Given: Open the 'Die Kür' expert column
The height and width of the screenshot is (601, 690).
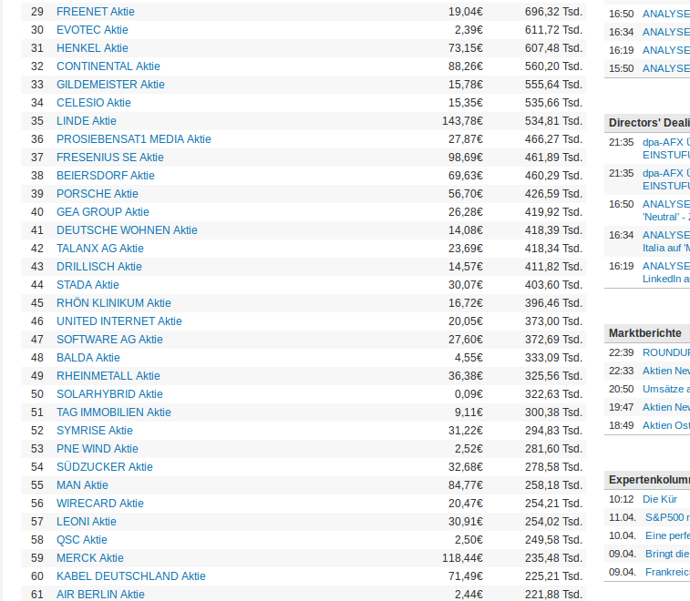Looking at the screenshot, I should point(660,499).
